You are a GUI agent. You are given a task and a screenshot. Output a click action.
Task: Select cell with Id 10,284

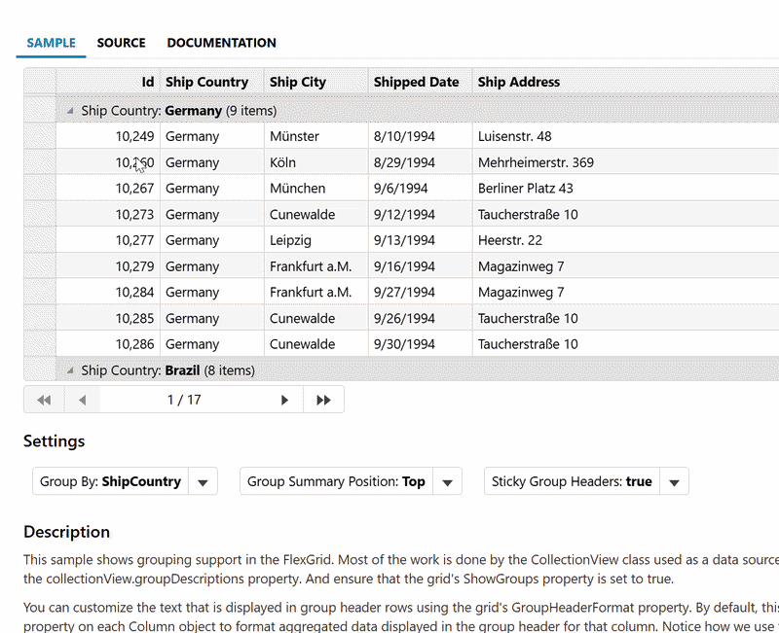tap(108, 293)
